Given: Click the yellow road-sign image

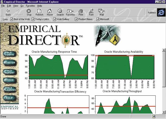Looking at the screenshot, I should 115,40.
